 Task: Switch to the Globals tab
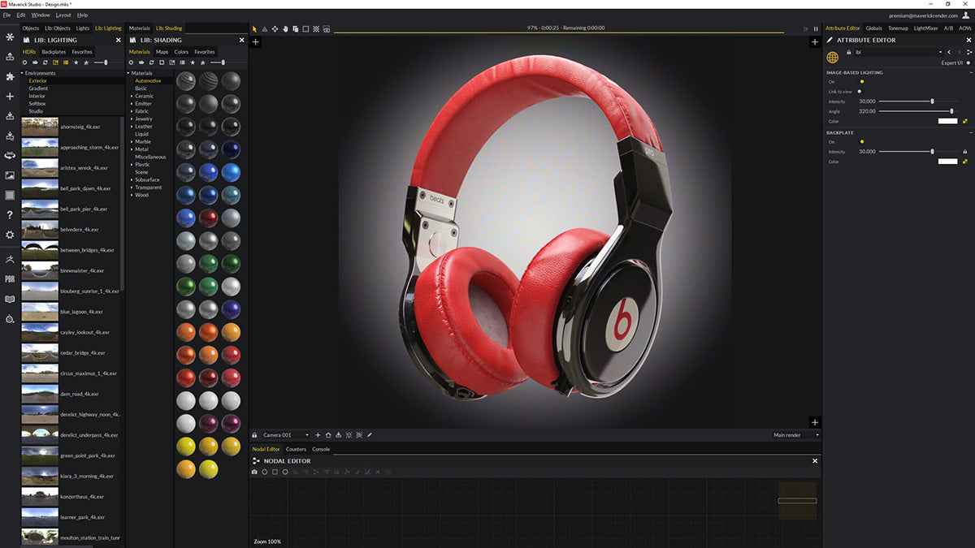pyautogui.click(x=873, y=28)
